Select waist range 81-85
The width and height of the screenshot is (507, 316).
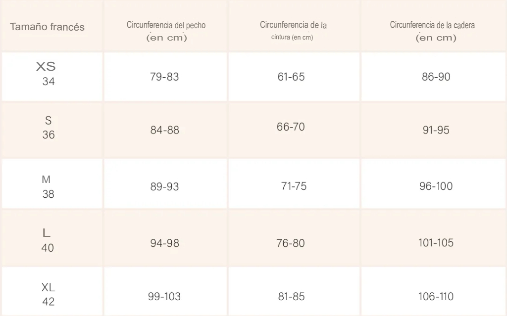[x=291, y=297]
